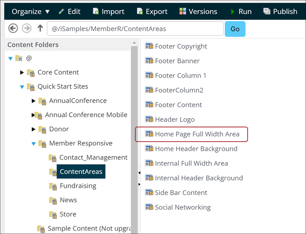
Task: Click the right-pointing splitter arrow
Action: click(x=139, y=184)
